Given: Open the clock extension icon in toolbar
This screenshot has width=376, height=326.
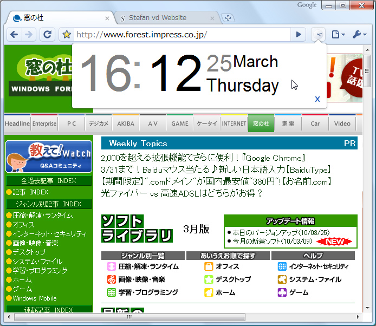Looking at the screenshot, I should [319, 35].
